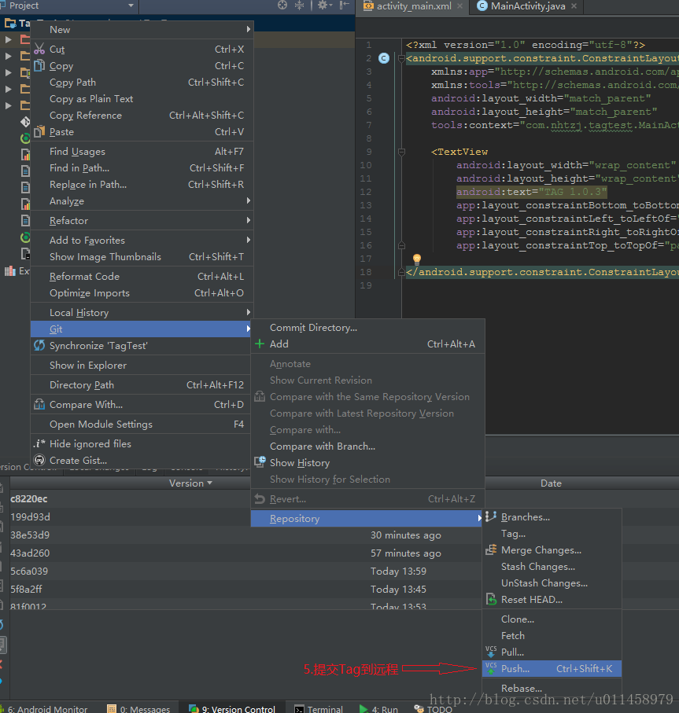Screen dimensions: 679x713
Task: Close the MainActivity.java editor tab
Action: tap(574, 6)
